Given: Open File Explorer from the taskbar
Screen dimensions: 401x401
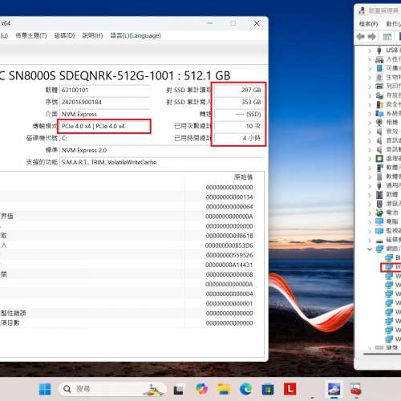Looking at the screenshot, I should click(224, 389).
